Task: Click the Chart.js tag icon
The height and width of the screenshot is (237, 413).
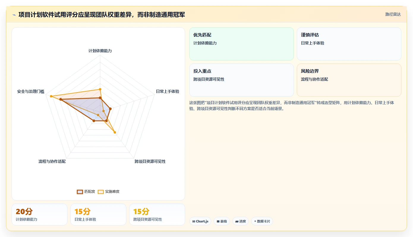Action: coord(194,221)
